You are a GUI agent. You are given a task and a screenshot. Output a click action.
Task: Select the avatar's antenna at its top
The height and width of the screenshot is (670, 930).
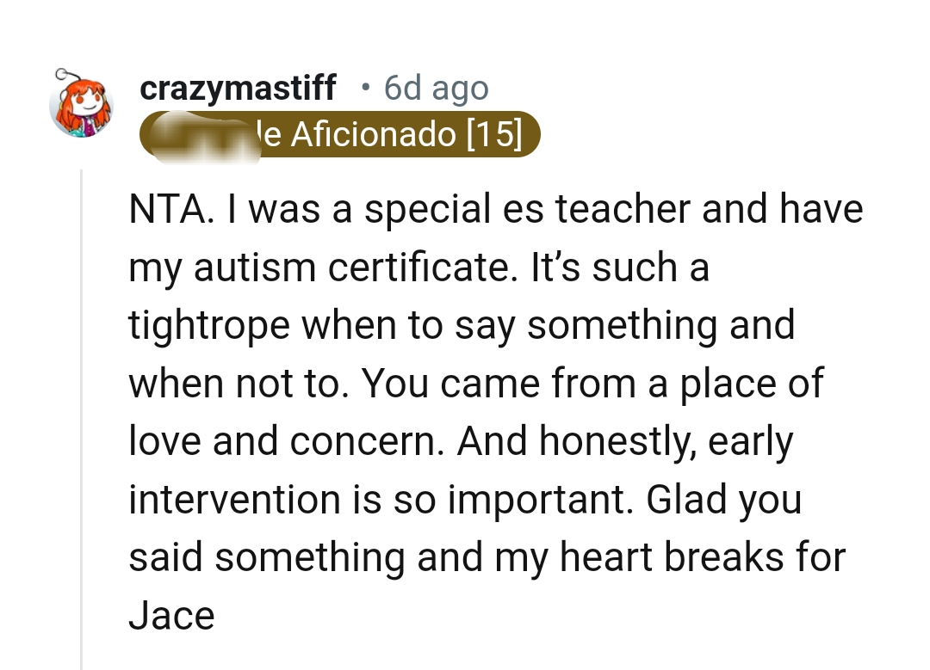(x=60, y=73)
